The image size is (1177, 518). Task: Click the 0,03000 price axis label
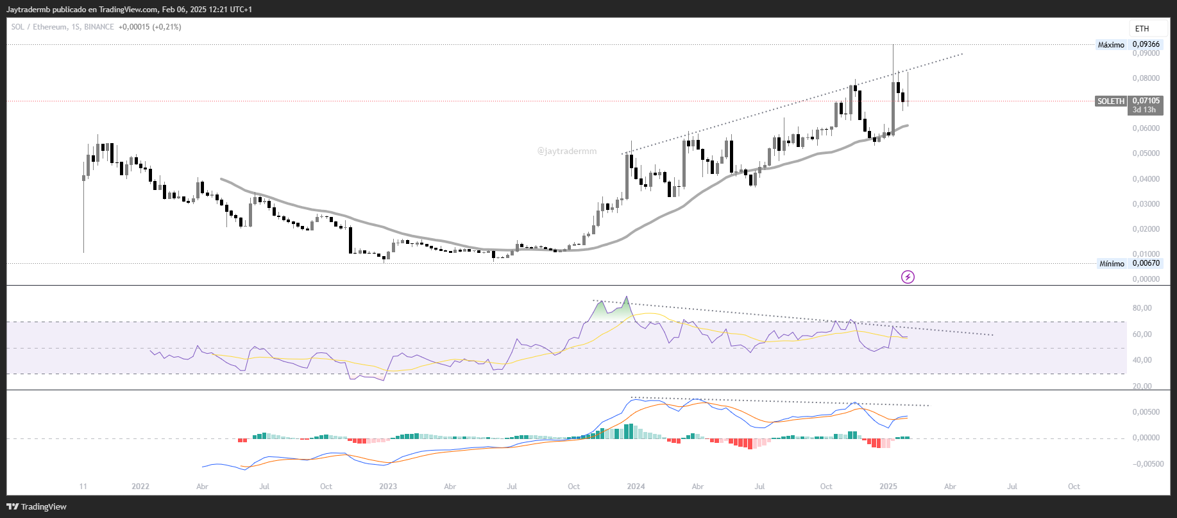point(1146,204)
